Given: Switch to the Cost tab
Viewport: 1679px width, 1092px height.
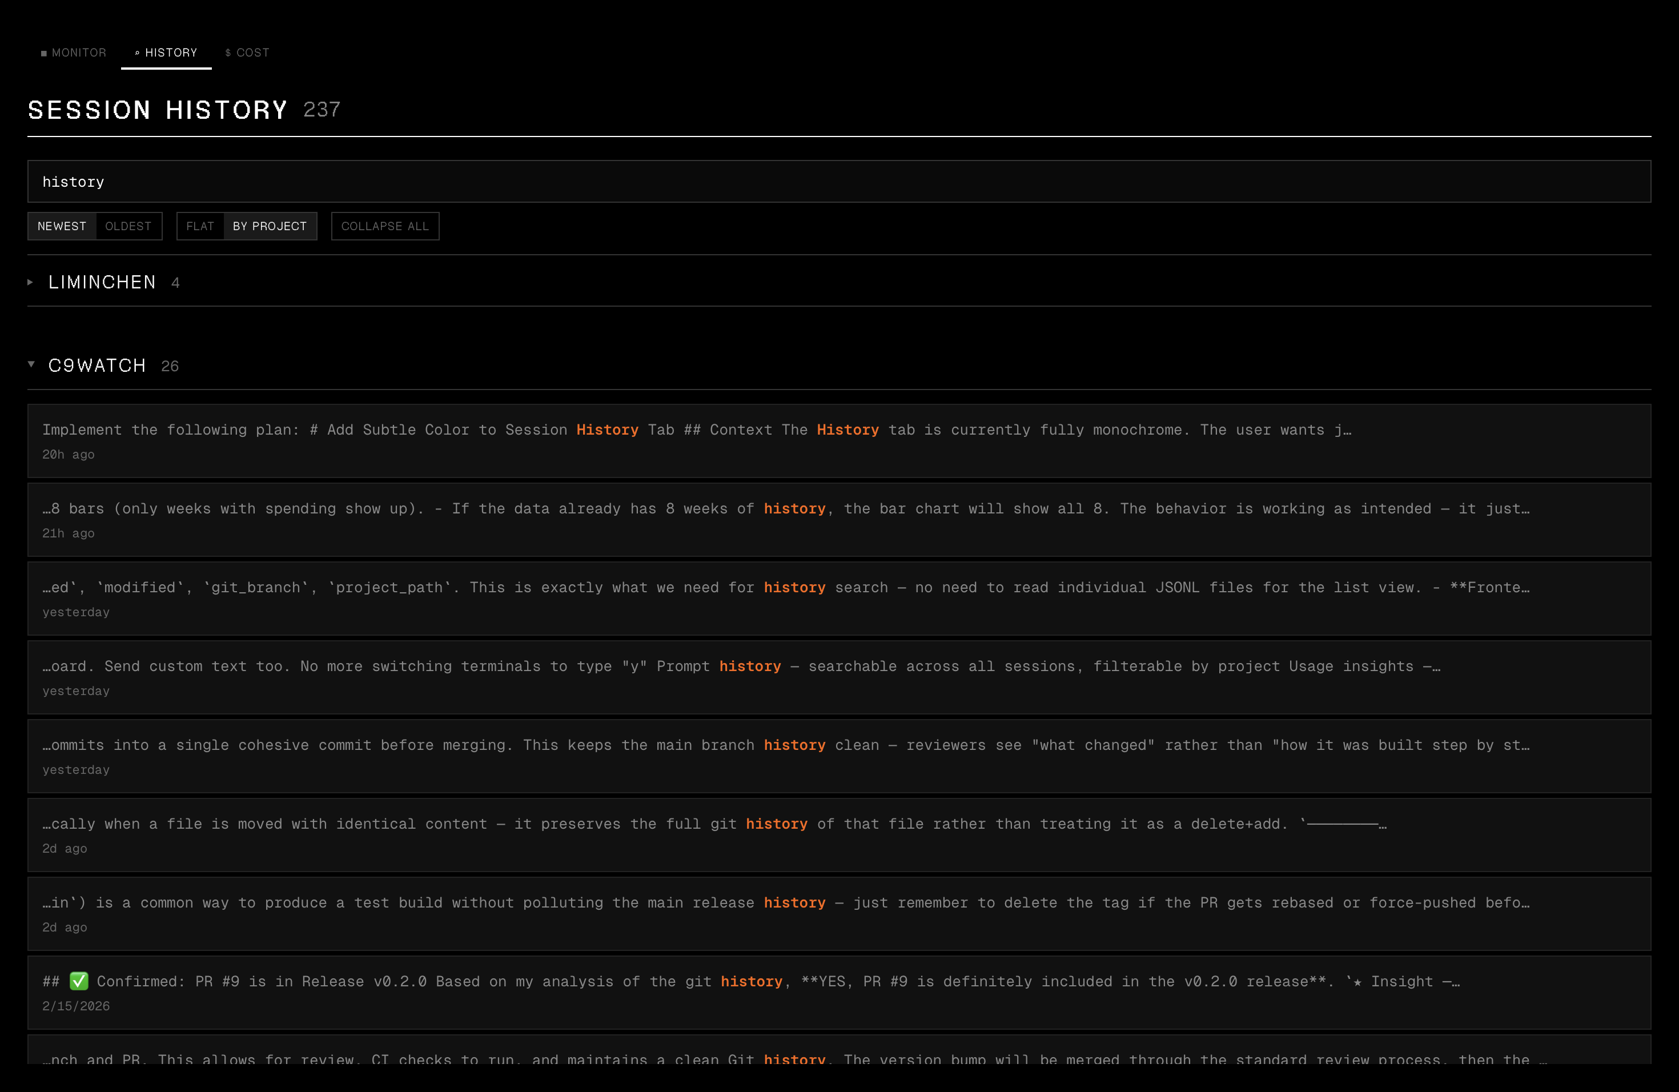Looking at the screenshot, I should [247, 53].
